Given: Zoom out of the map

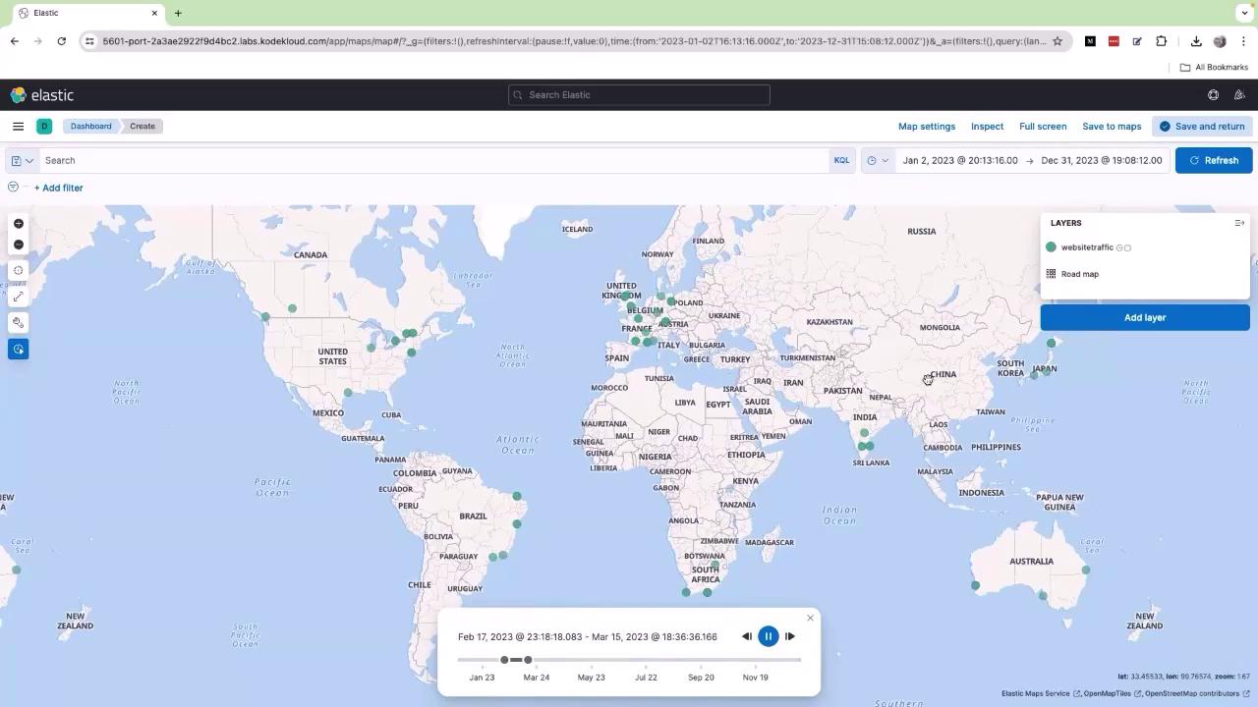Looking at the screenshot, I should pos(18,245).
